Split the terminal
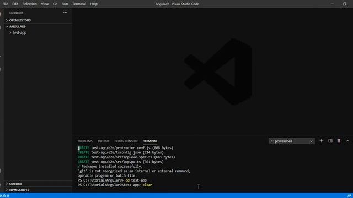The image size is (353, 198). (x=330, y=141)
